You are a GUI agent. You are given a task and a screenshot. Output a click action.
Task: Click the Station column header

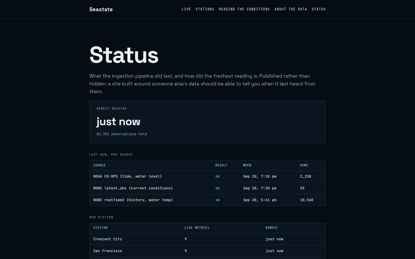100,228
